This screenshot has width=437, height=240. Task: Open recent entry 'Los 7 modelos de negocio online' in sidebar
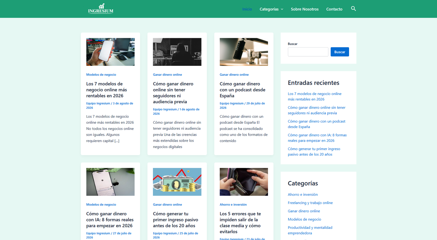tap(315, 96)
